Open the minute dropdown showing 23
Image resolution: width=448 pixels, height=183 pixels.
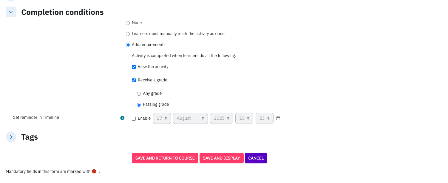(265, 118)
